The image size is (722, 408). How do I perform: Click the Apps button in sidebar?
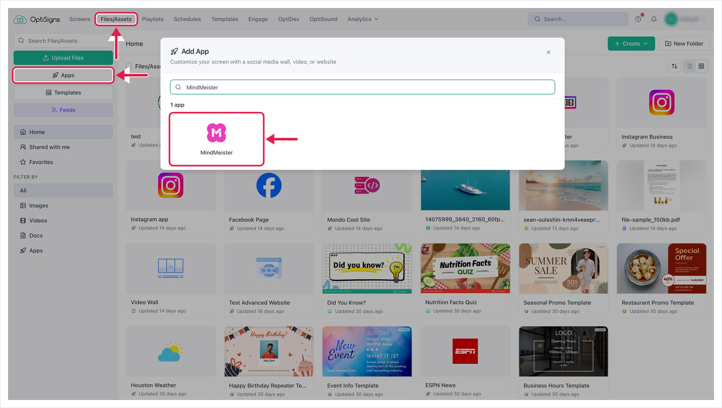(63, 75)
